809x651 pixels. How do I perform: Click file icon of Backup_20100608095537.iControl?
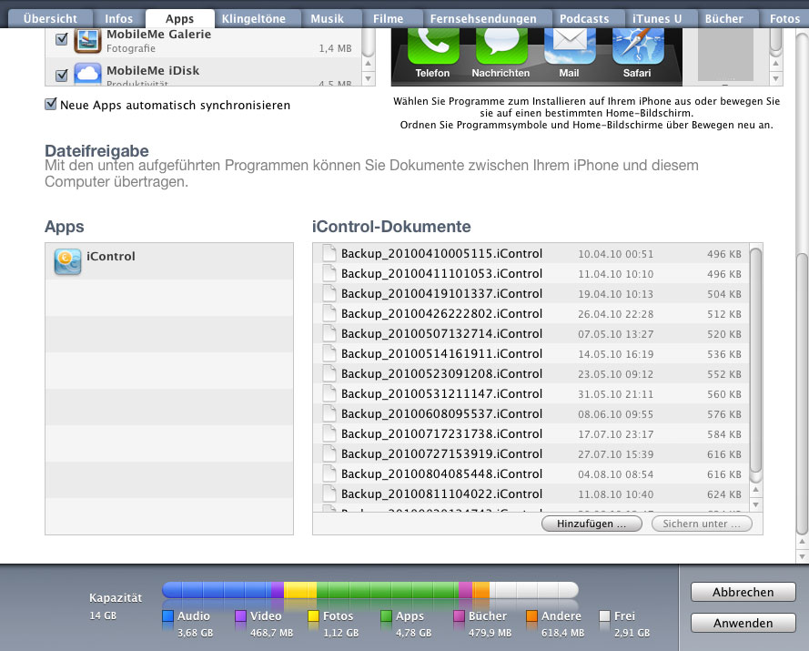tap(329, 413)
